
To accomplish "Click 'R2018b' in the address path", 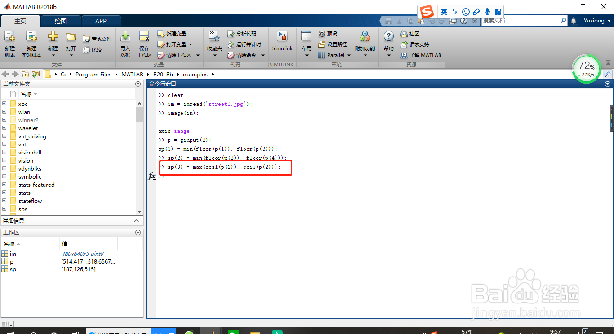I will coord(163,75).
